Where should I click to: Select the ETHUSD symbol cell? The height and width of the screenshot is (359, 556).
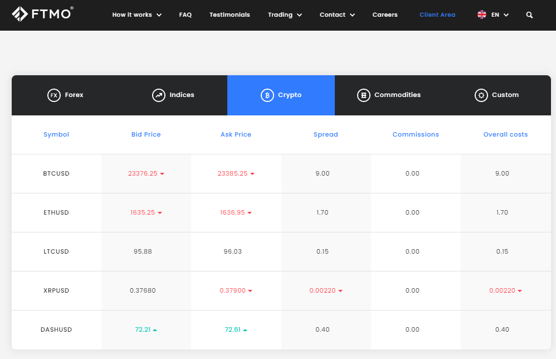tap(56, 212)
